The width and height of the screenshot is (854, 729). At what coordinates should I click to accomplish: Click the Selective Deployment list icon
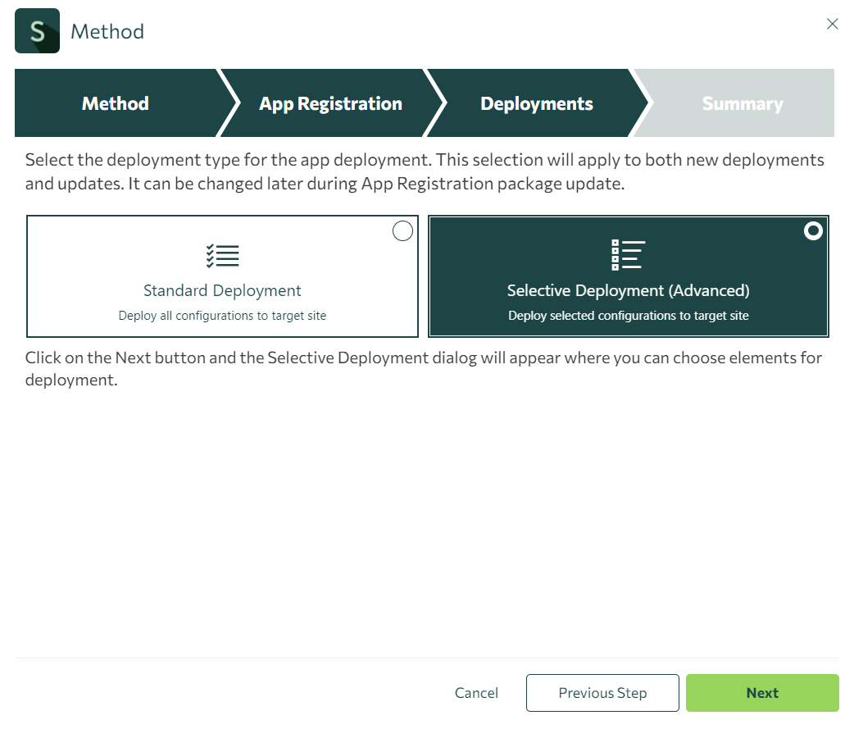[628, 255]
